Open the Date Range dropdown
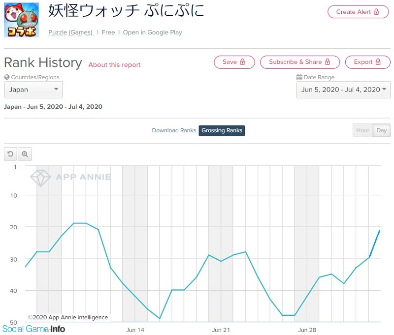The height and width of the screenshot is (335, 394). pyautogui.click(x=343, y=90)
